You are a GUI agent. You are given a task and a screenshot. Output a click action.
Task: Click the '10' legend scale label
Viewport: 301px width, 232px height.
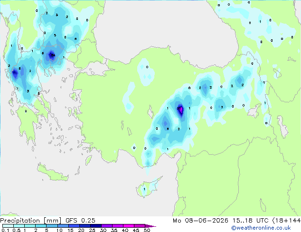click(59, 230)
